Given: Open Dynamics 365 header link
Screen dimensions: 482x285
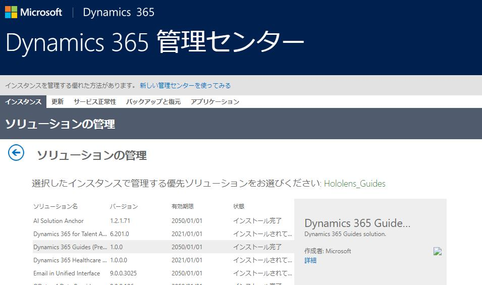Looking at the screenshot, I should click(119, 12).
